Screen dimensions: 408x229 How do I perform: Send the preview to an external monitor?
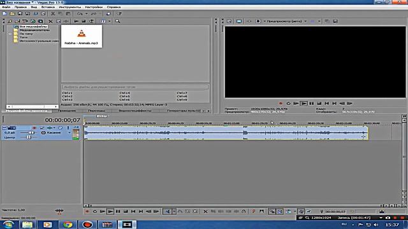(x=239, y=21)
